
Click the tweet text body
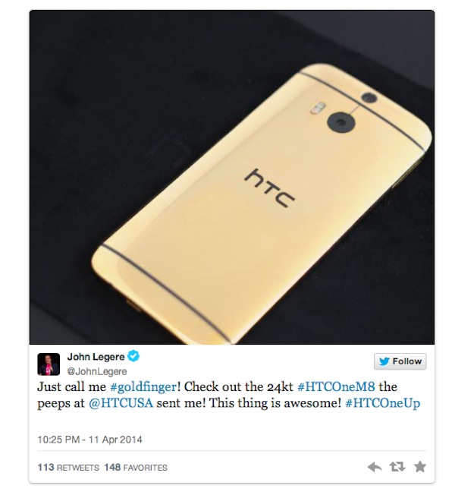[x=228, y=396]
